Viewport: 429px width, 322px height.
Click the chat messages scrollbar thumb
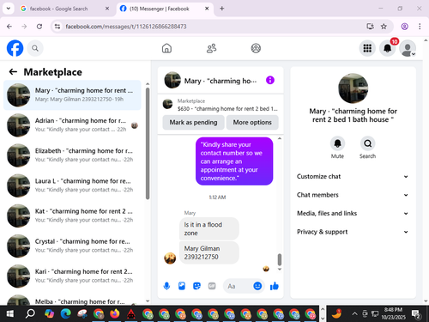click(280, 259)
